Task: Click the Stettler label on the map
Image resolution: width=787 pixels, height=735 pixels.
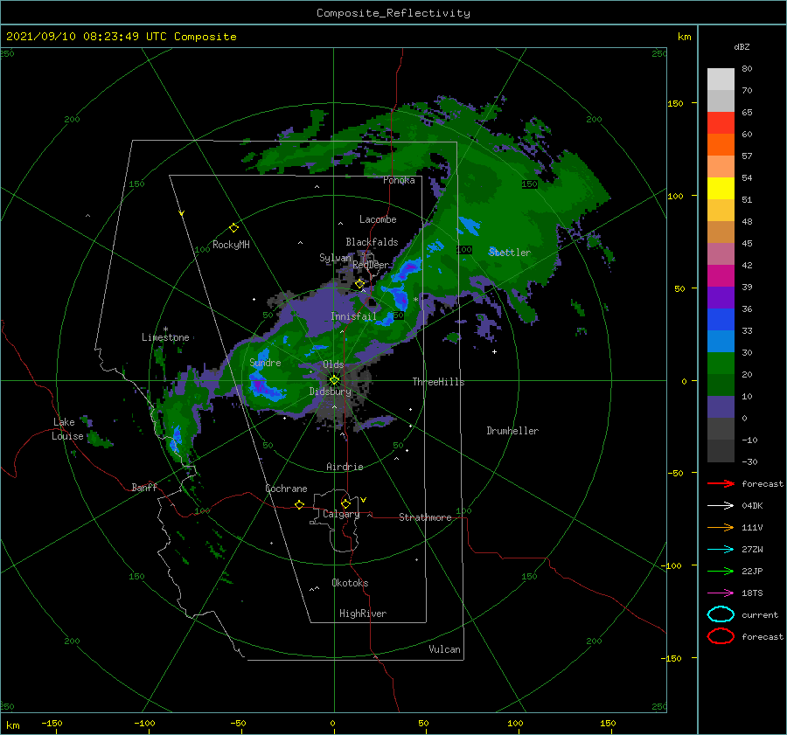Action: click(510, 253)
